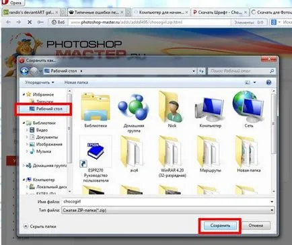Click the view mode icon in dialog toolbar
The width and height of the screenshot is (292, 245).
(248, 83)
